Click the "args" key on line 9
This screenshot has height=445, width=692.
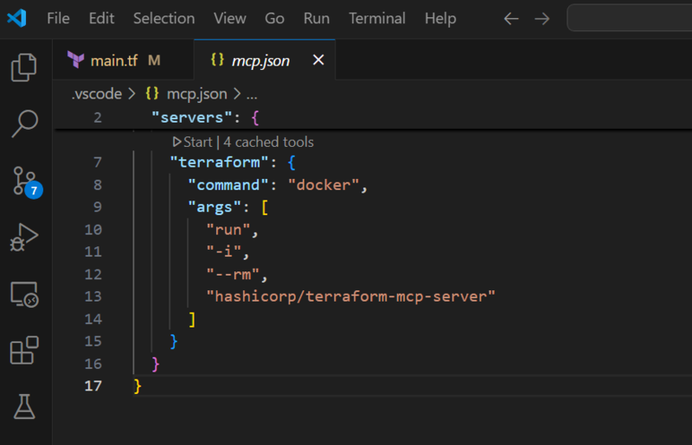pos(215,207)
